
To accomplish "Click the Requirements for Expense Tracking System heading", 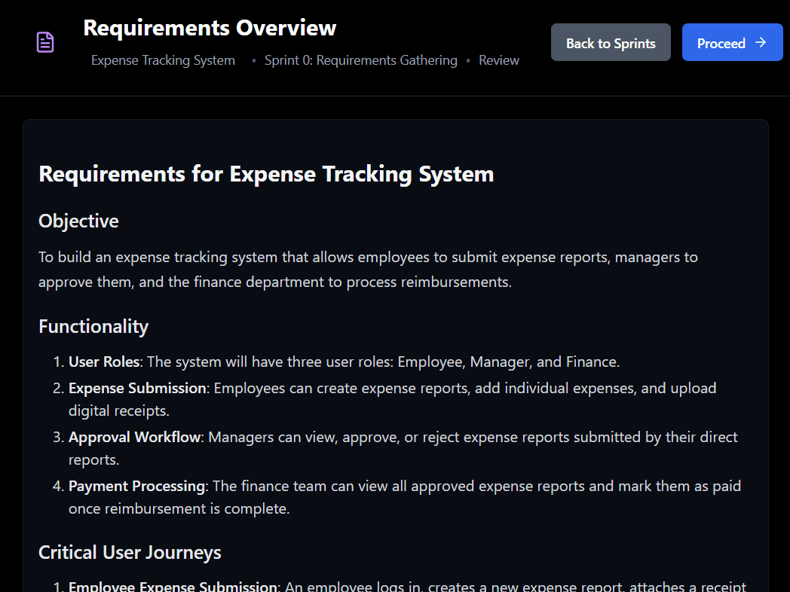I will [x=266, y=174].
